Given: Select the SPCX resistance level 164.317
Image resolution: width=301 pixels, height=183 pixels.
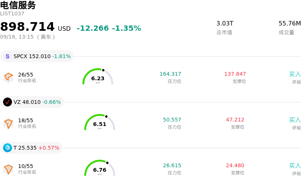Looking at the screenshot, I should pos(170,74).
